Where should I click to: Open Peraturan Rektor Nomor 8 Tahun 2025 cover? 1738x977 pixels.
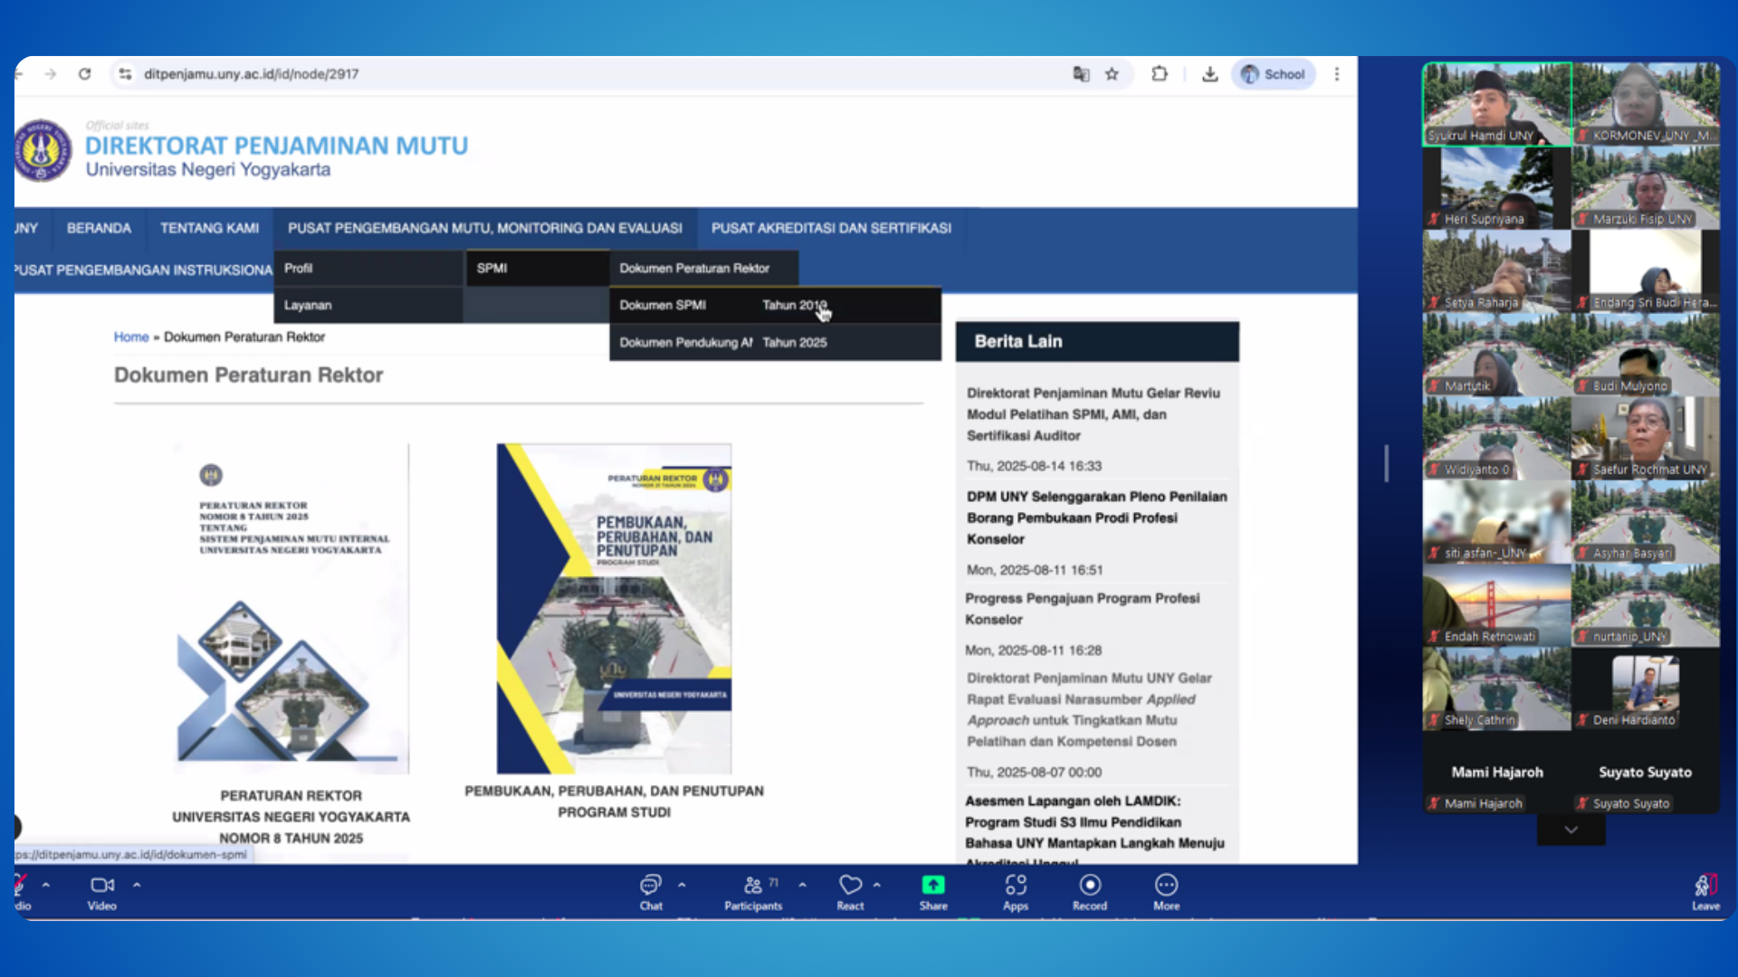(291, 609)
